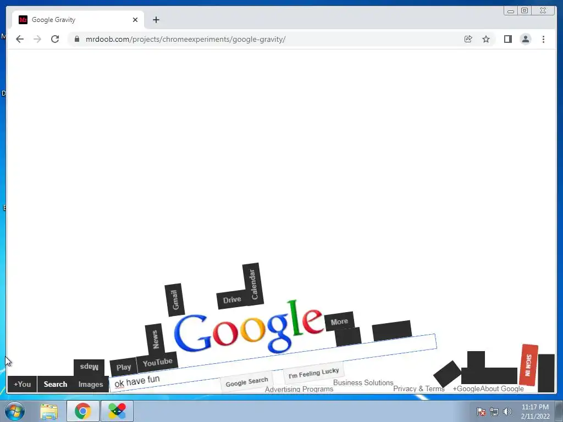
Task: Open network status tray icon
Action: click(x=494, y=412)
